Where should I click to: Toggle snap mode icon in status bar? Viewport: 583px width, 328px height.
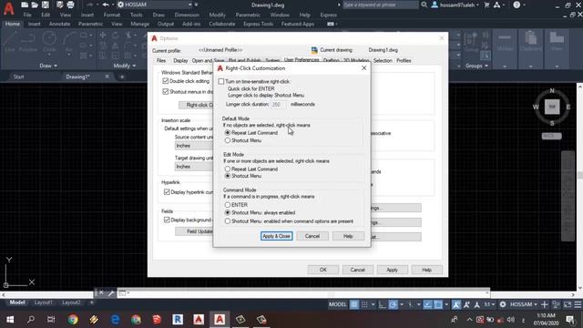[x=364, y=304]
